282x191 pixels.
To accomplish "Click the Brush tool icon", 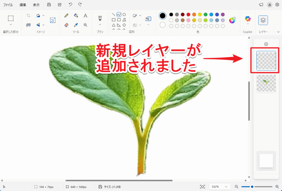I will click(x=100, y=18).
